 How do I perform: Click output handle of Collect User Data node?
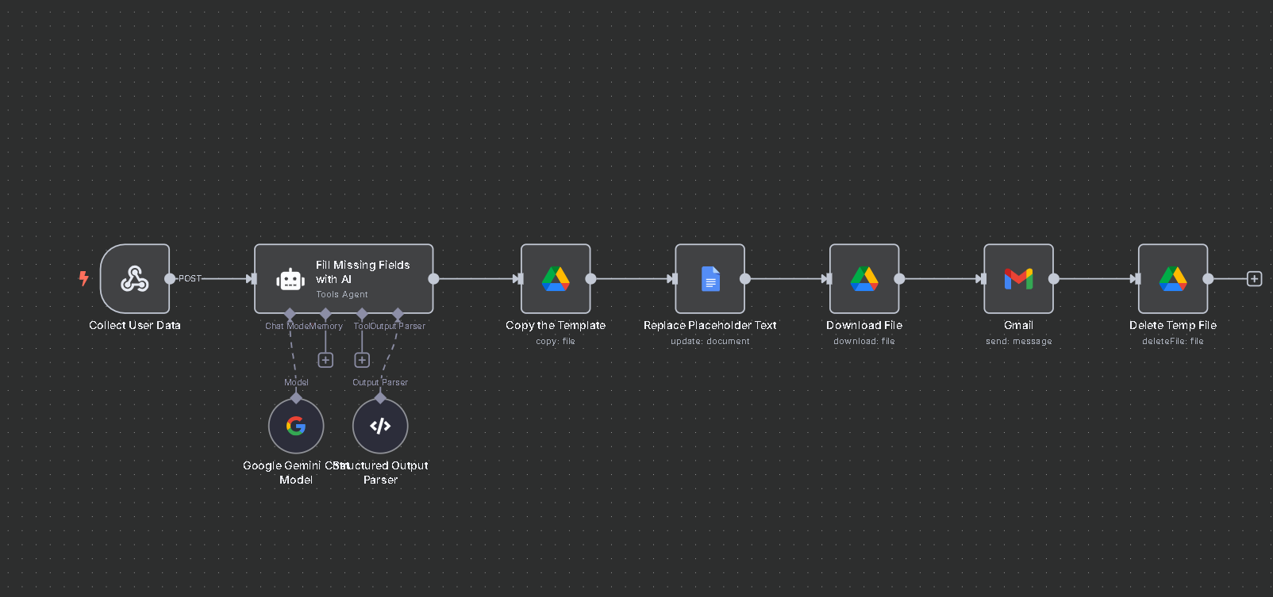point(170,279)
